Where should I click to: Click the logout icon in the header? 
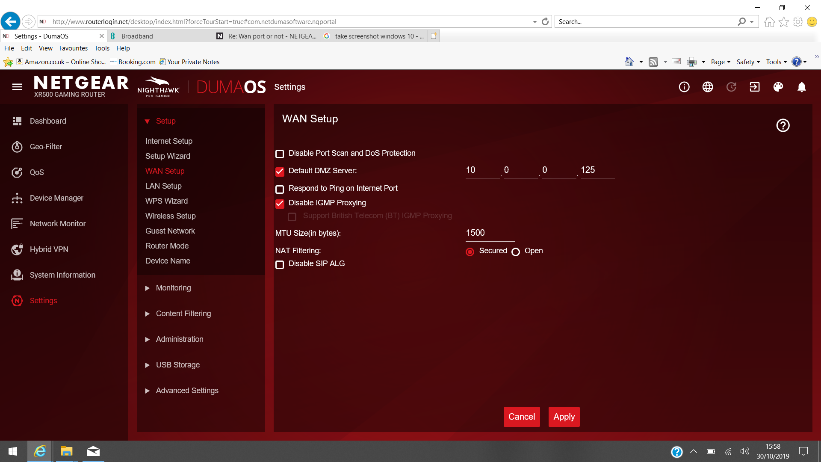click(754, 87)
